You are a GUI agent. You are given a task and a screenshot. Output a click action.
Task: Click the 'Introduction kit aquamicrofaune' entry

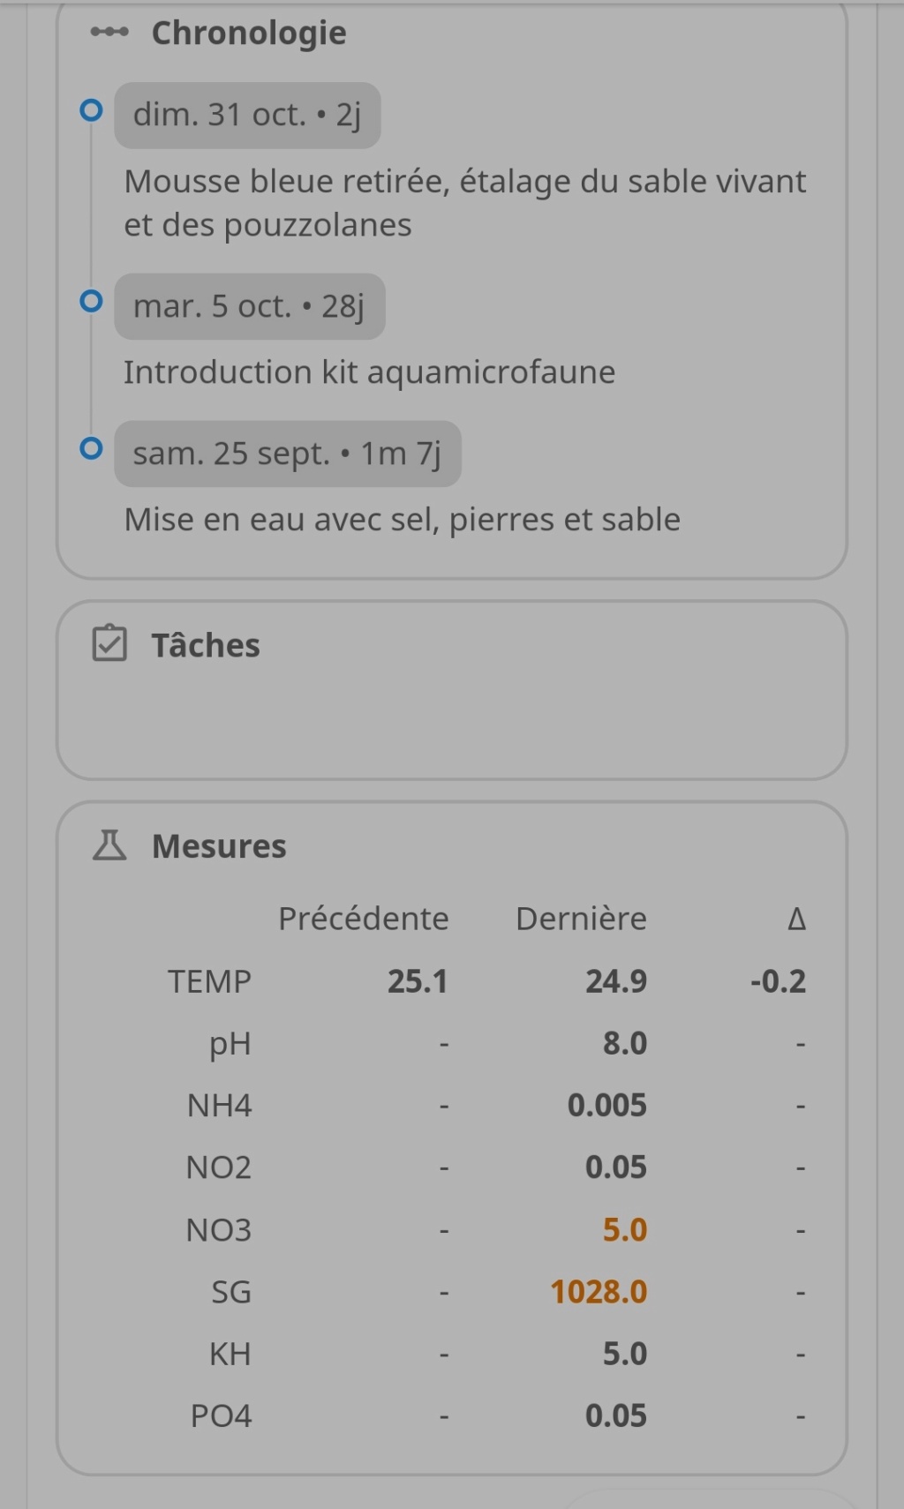pyautogui.click(x=369, y=372)
